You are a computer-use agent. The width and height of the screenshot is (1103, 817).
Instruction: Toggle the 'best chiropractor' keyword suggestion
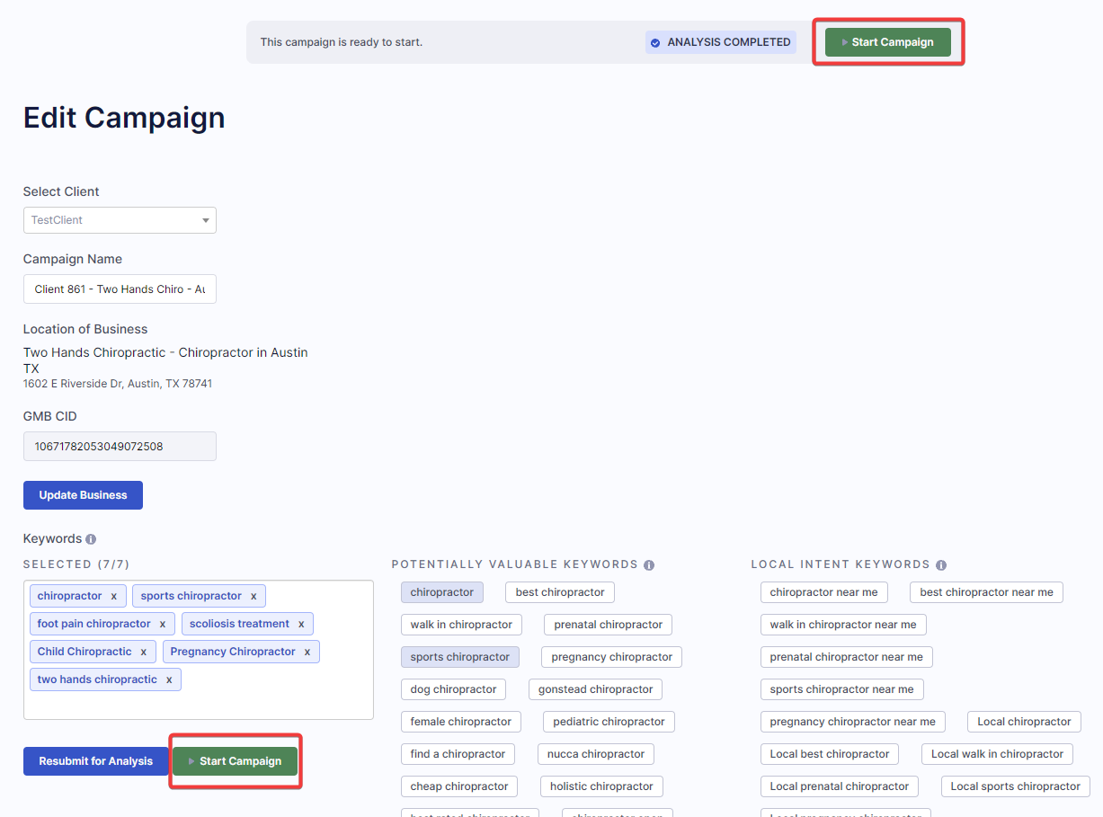[560, 592]
